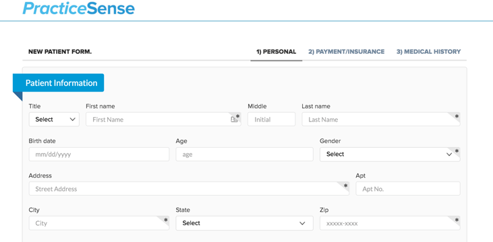Expand the Gender Select dropdown
Image resolution: width=493 pixels, height=242 pixels.
tap(390, 154)
